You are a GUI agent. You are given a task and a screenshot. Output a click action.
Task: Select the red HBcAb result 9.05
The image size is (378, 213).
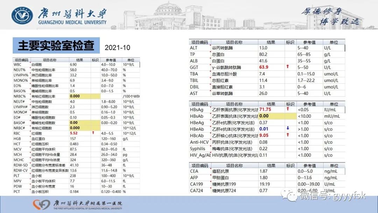pos(264,136)
